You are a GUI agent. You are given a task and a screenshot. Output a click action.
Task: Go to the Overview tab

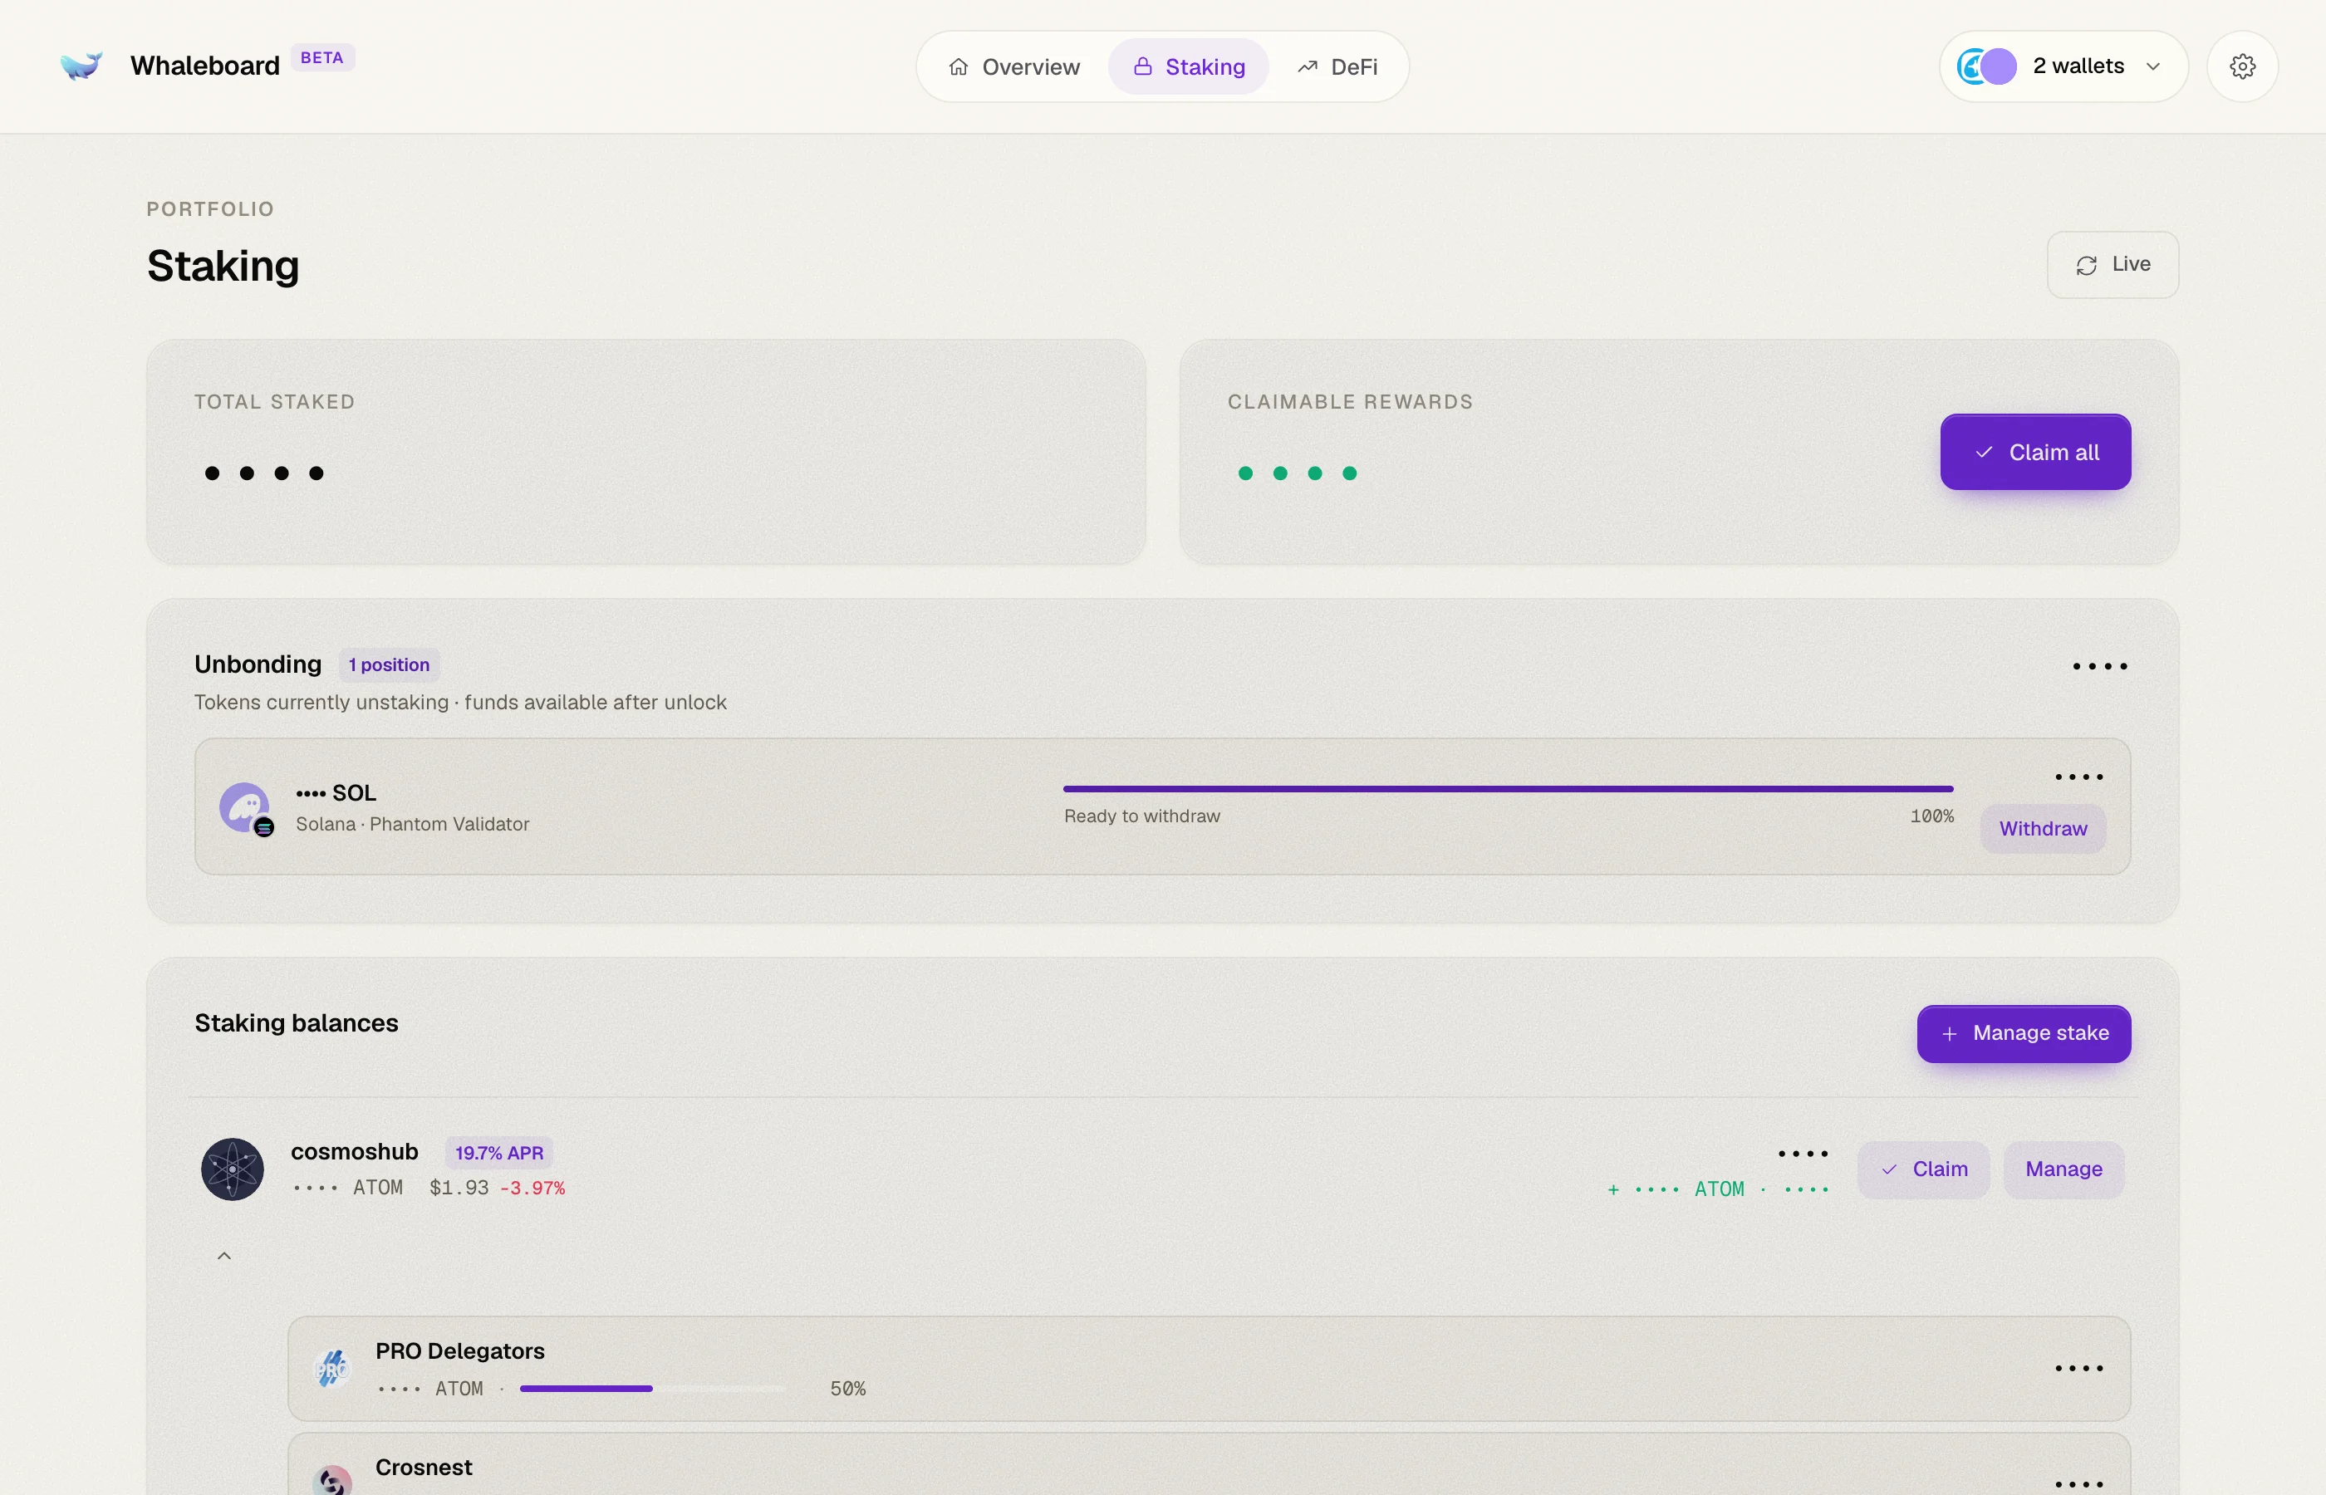click(x=1013, y=67)
